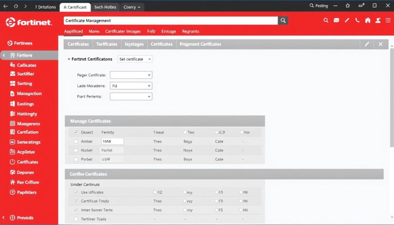The width and height of the screenshot is (394, 225).
Task: Switch to the Sach Hoties browser tab
Action: pos(105,7)
